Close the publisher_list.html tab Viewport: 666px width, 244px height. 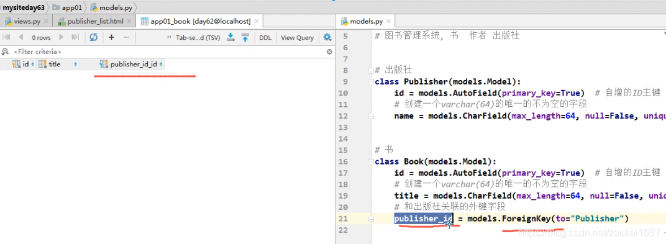click(x=129, y=21)
